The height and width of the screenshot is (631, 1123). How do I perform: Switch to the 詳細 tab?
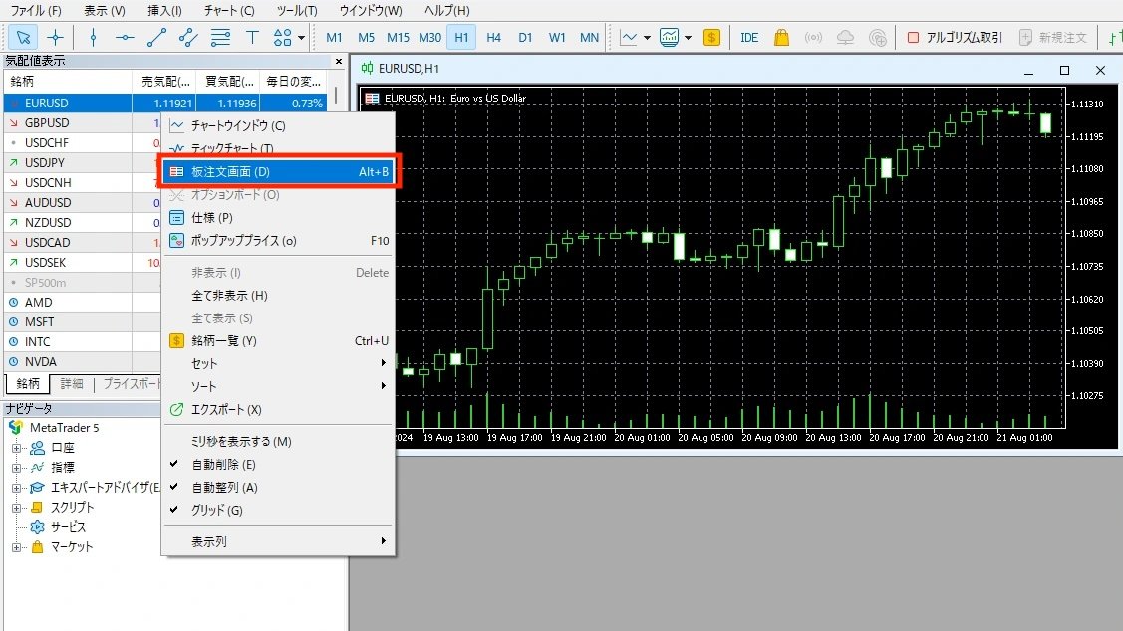tap(72, 384)
